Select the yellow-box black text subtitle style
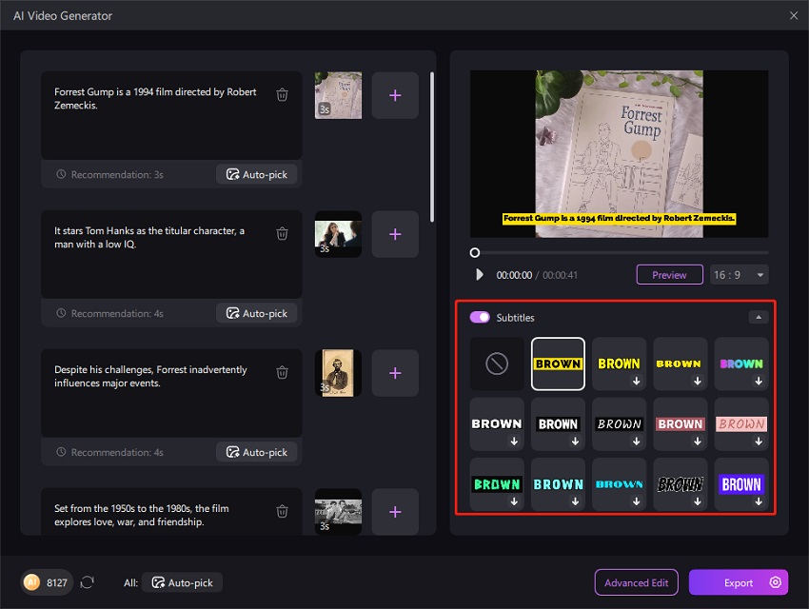This screenshot has width=809, height=609. 558,363
